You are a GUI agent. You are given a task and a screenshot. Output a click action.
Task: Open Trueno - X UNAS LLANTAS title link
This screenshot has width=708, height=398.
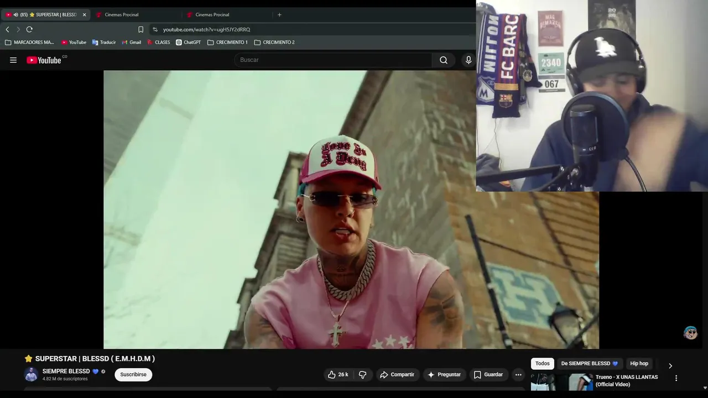pyautogui.click(x=627, y=381)
